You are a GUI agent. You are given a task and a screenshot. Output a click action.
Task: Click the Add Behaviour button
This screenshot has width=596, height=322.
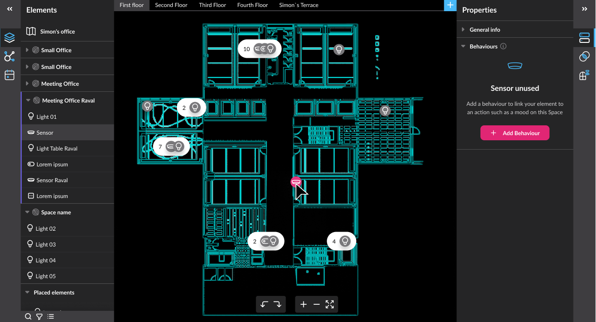(x=515, y=133)
